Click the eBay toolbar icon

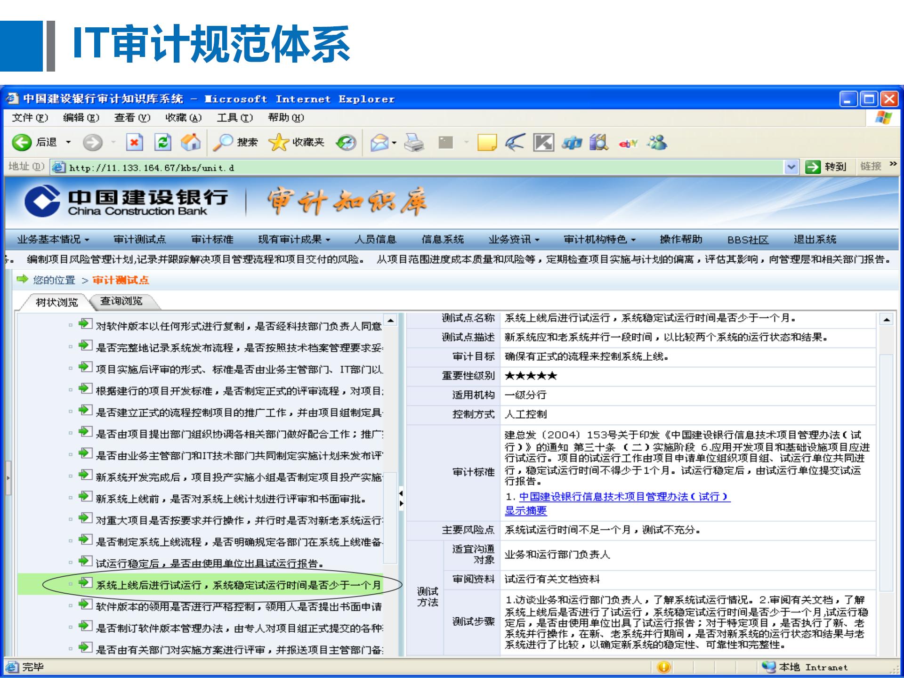[628, 143]
